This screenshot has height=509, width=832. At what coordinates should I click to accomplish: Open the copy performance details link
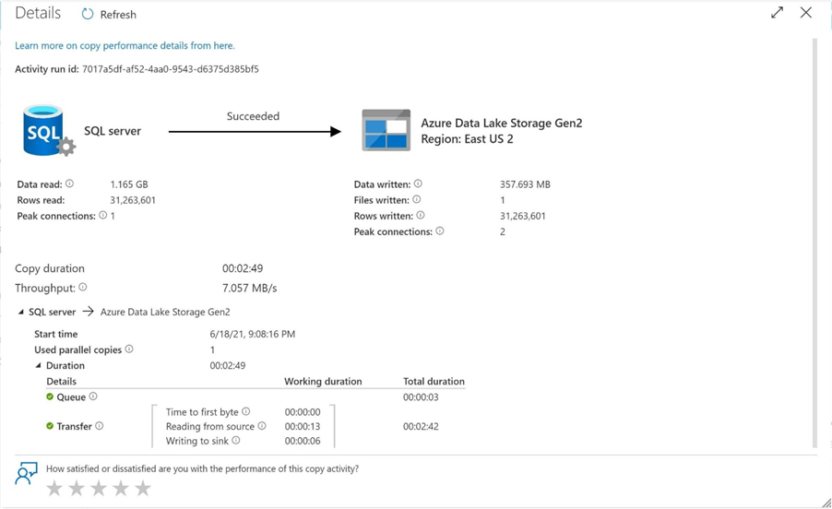pyautogui.click(x=125, y=45)
